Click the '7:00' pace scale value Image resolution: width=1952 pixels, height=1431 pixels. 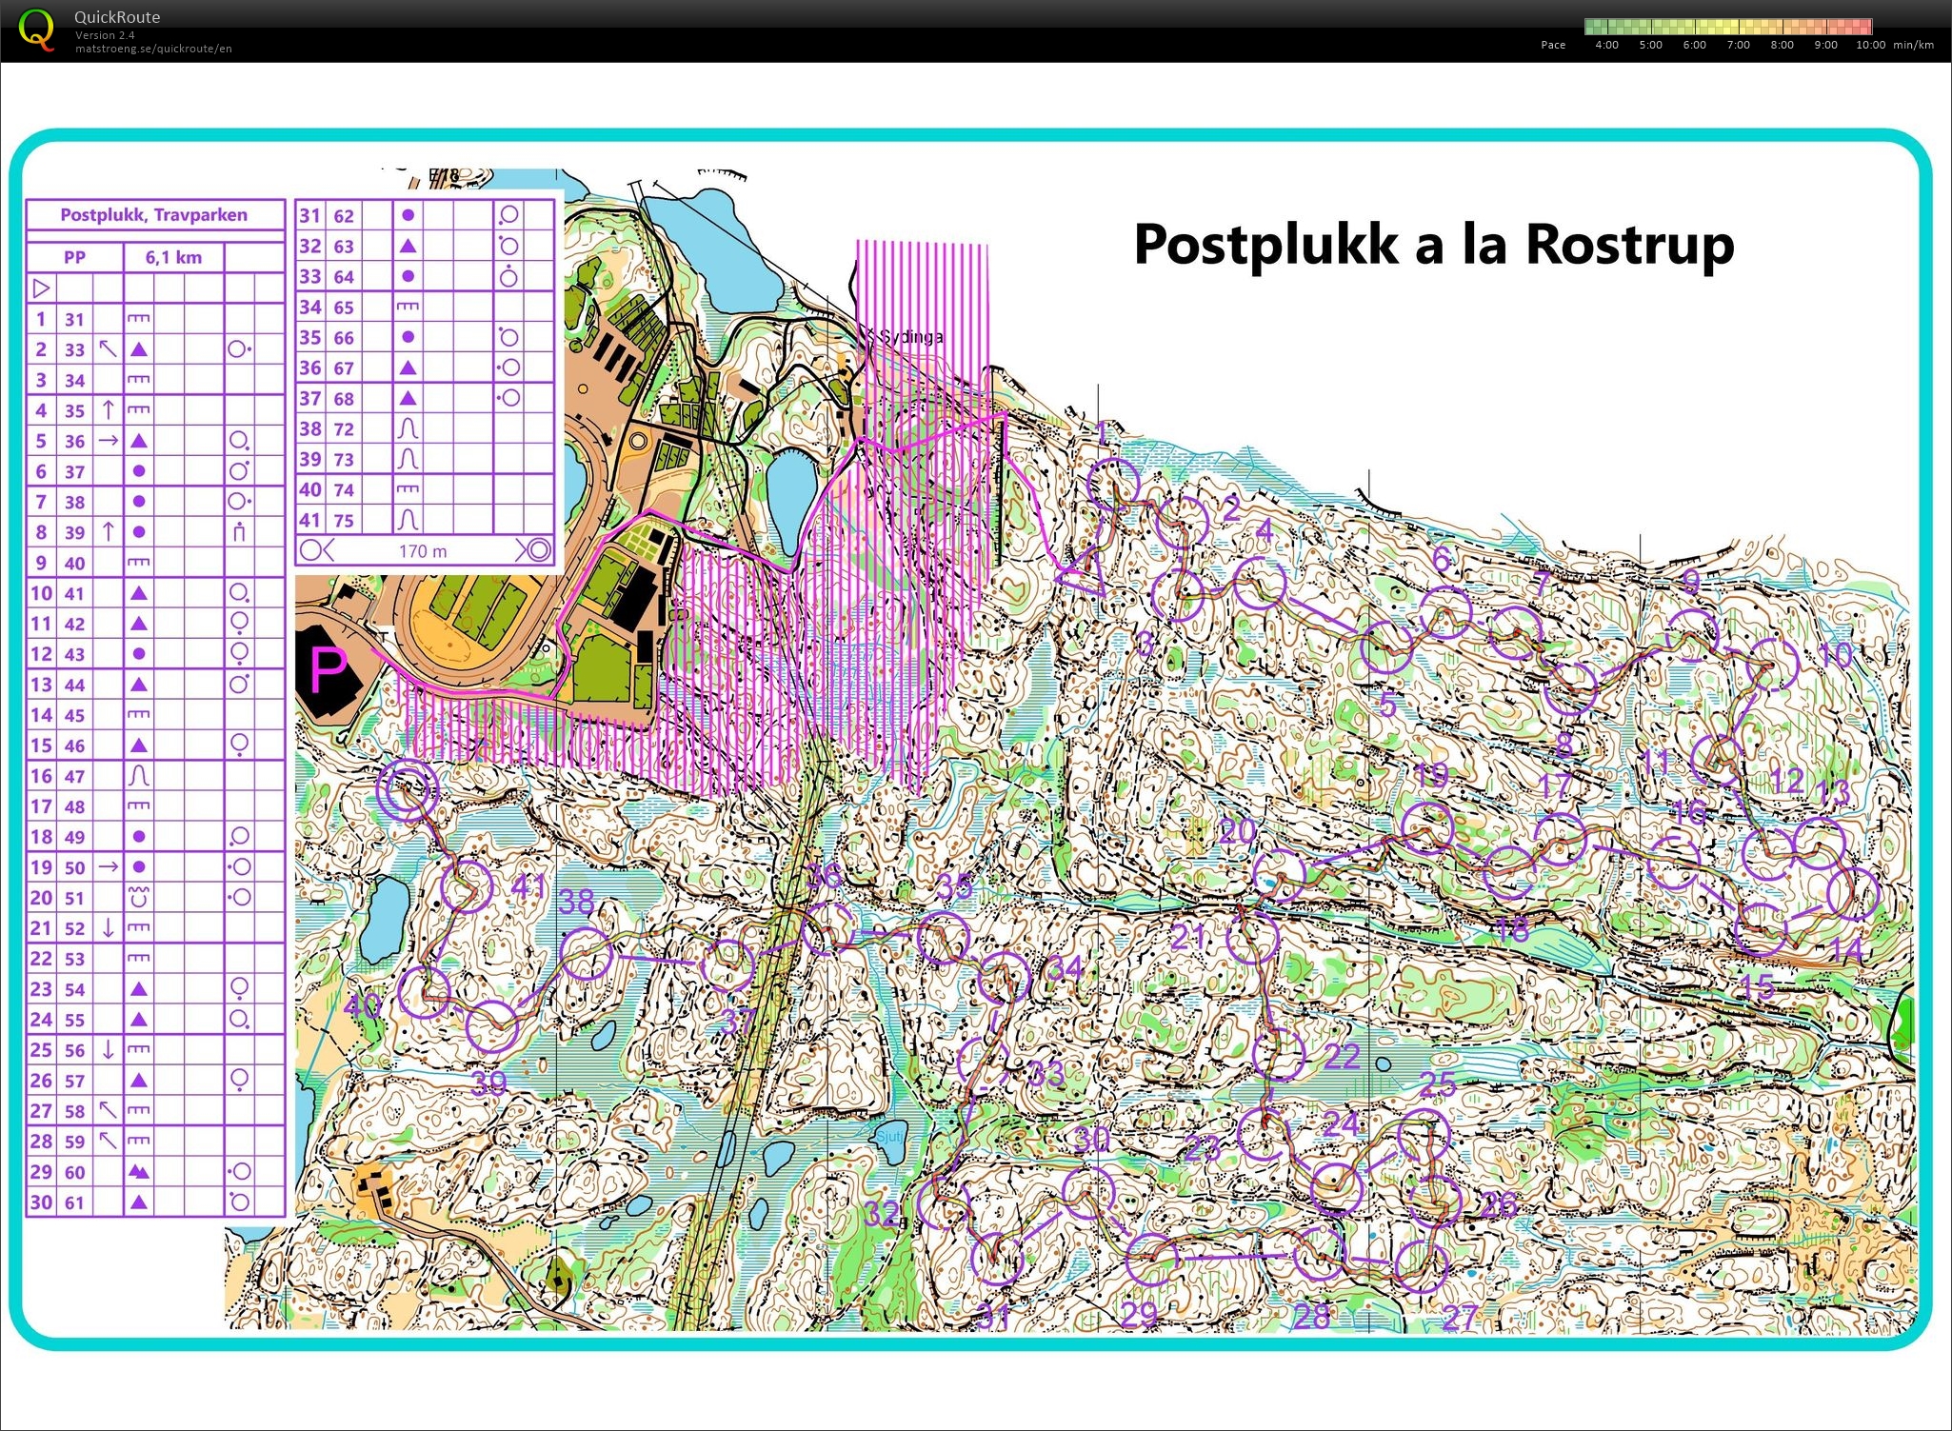click(1738, 45)
